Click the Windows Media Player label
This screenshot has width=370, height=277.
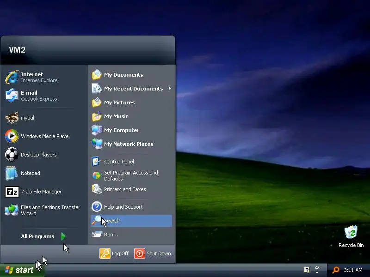pos(45,136)
